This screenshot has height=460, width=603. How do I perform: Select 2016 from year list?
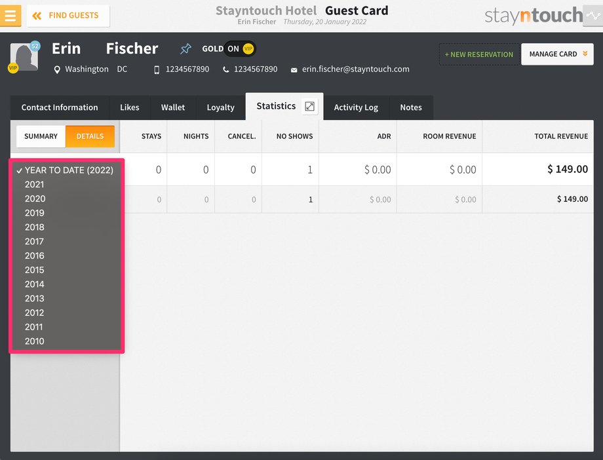point(67,256)
